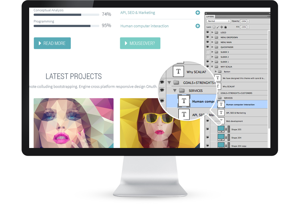302x209 pixels.
Task: Open the Opacity value dropdown arrow
Action: 248,21
